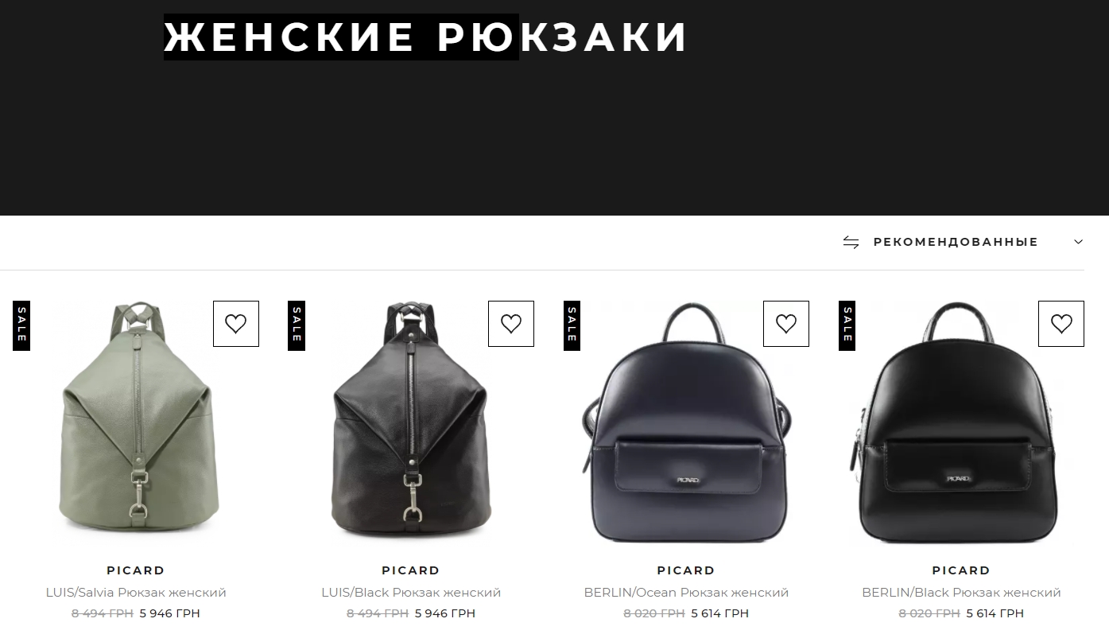
Task: Add LUIS/Salvia backpack to wishlist heart
Action: (x=236, y=324)
